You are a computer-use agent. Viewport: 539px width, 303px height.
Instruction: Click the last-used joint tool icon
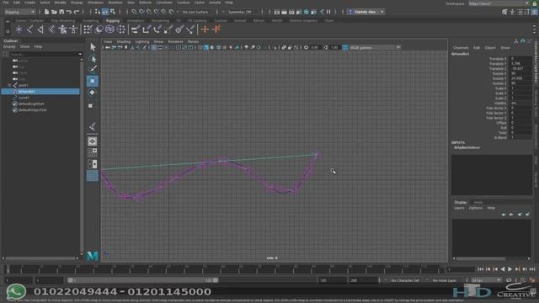coord(92,127)
